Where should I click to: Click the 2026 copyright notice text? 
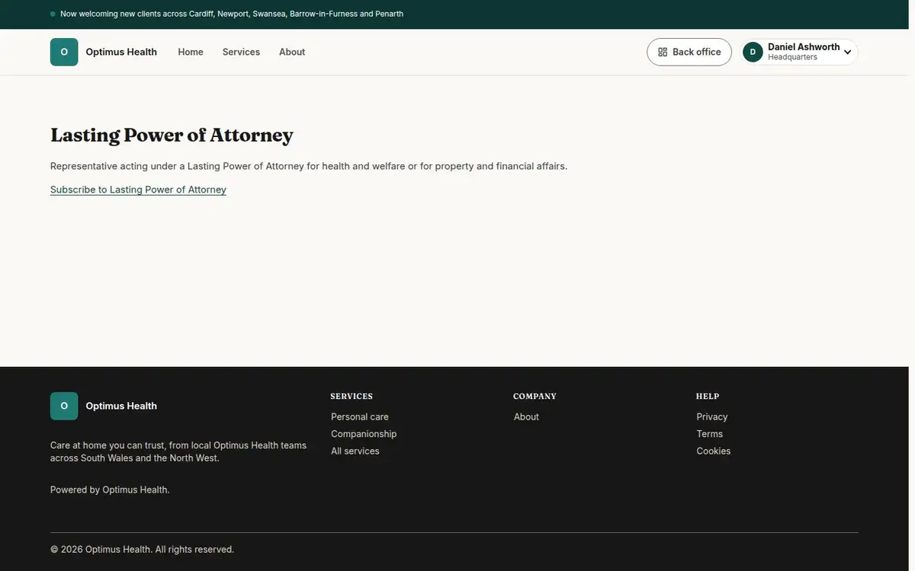[143, 549]
